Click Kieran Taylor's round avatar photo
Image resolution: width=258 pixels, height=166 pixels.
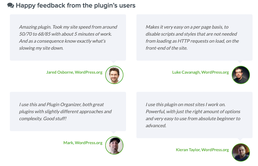tap(241, 152)
